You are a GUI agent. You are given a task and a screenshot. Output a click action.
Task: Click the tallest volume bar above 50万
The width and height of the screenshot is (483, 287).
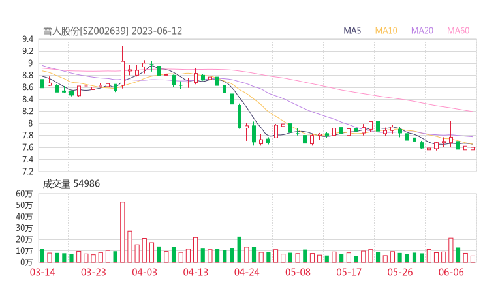[x=122, y=232]
